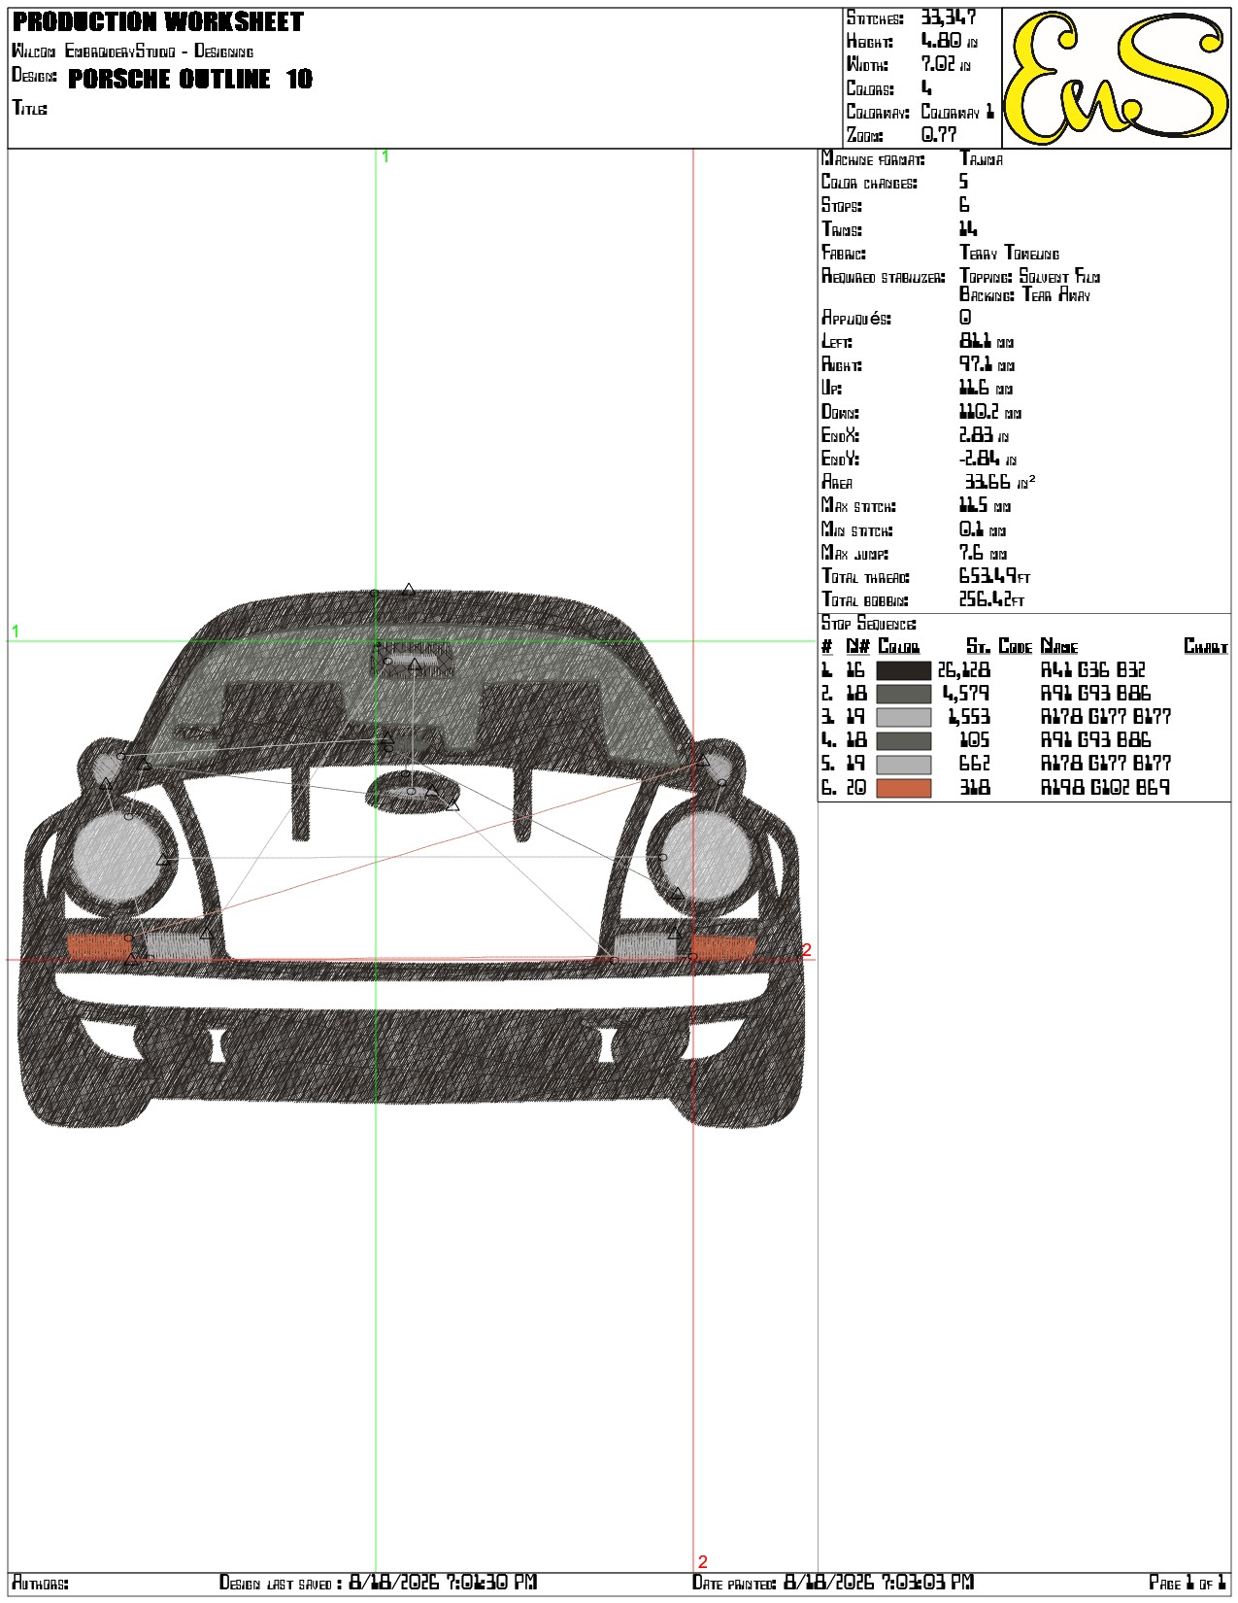Select the orange swatch for stop 6
Image resolution: width=1238 pixels, height=1603 pixels.
(903, 788)
